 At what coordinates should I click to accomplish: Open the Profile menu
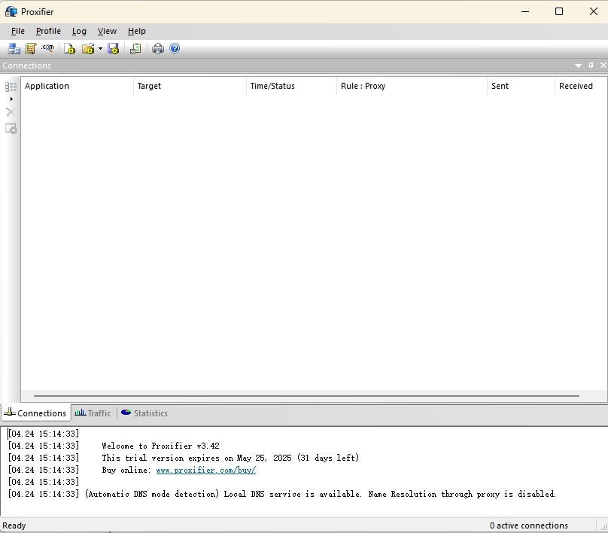click(x=48, y=31)
